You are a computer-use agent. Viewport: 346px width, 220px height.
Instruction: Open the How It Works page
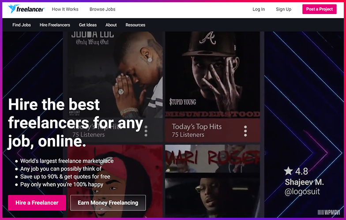[65, 9]
